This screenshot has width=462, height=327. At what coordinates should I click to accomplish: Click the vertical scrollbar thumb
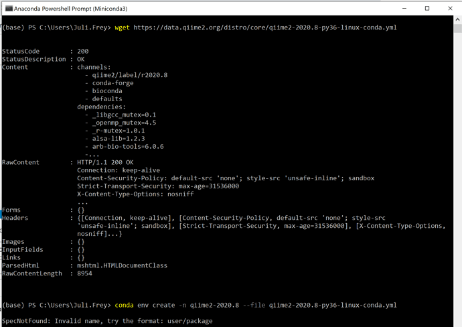point(457,29)
